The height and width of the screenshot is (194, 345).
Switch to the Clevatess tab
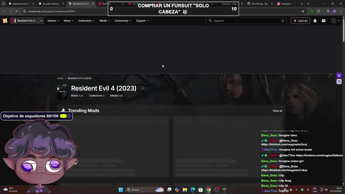pyautogui.click(x=230, y=4)
